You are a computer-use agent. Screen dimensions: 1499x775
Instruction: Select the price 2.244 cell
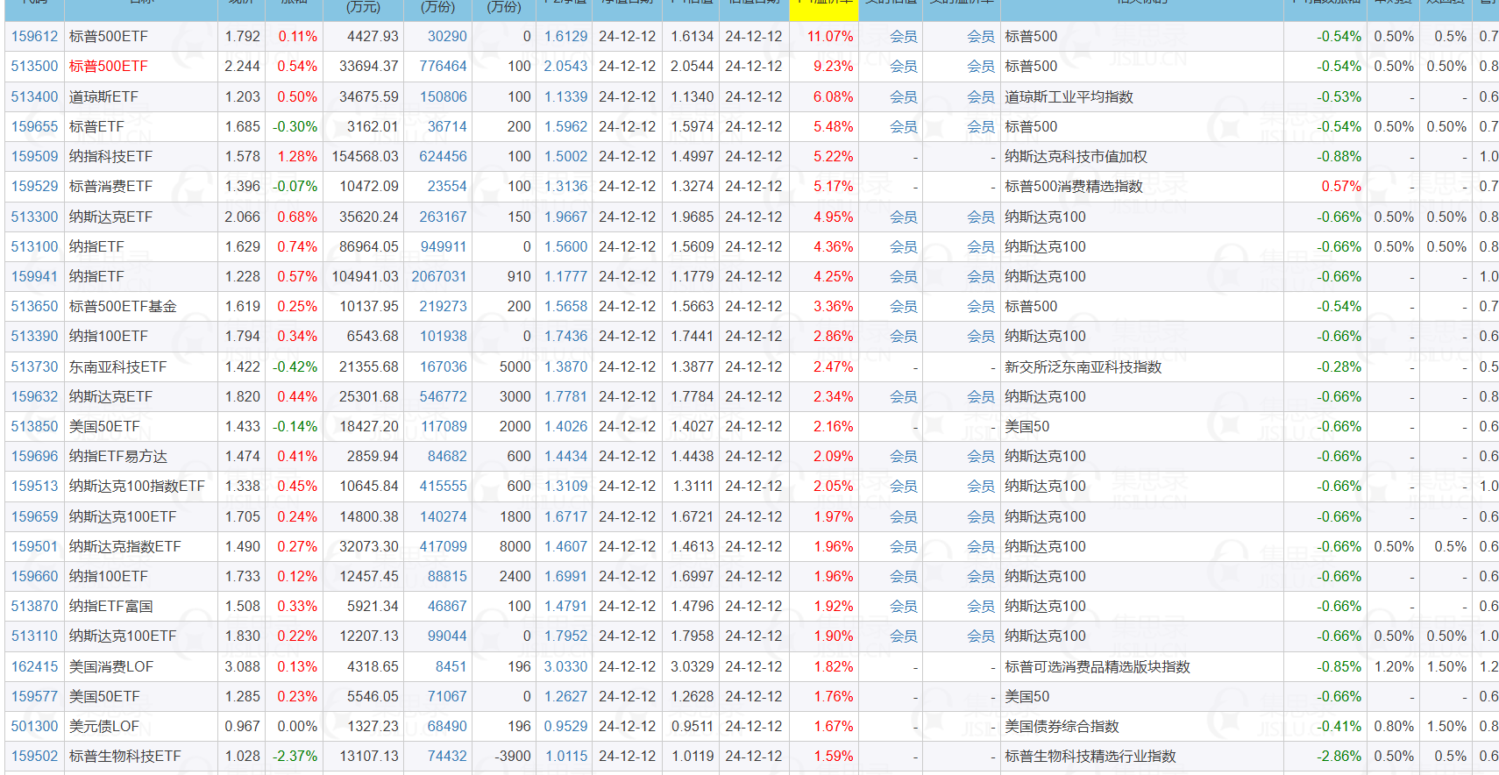[243, 66]
